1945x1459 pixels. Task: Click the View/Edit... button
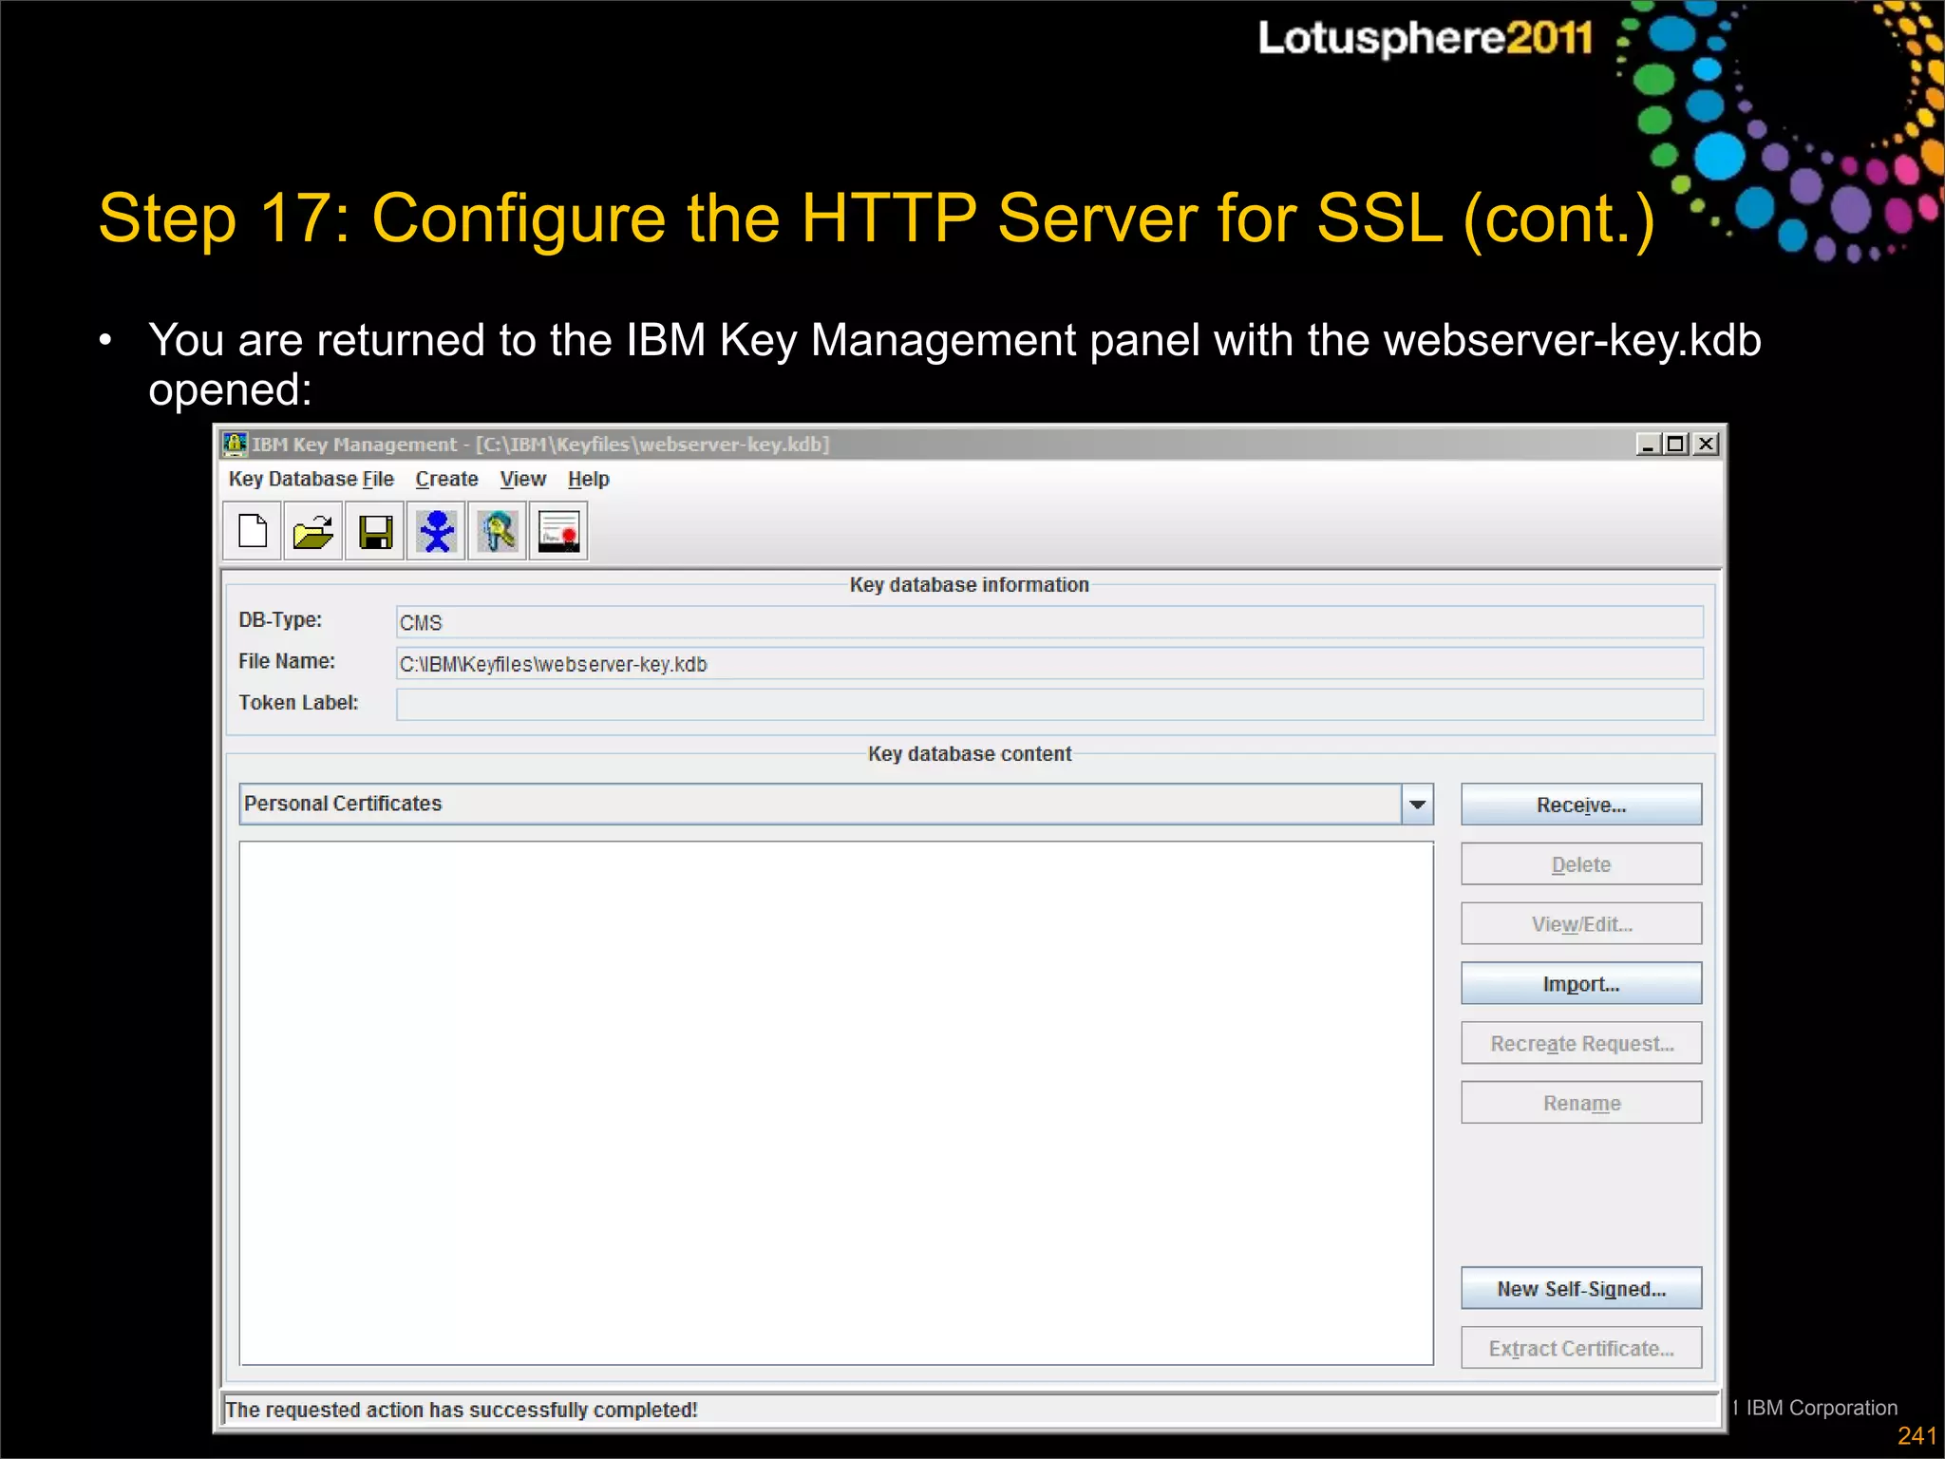tap(1581, 924)
